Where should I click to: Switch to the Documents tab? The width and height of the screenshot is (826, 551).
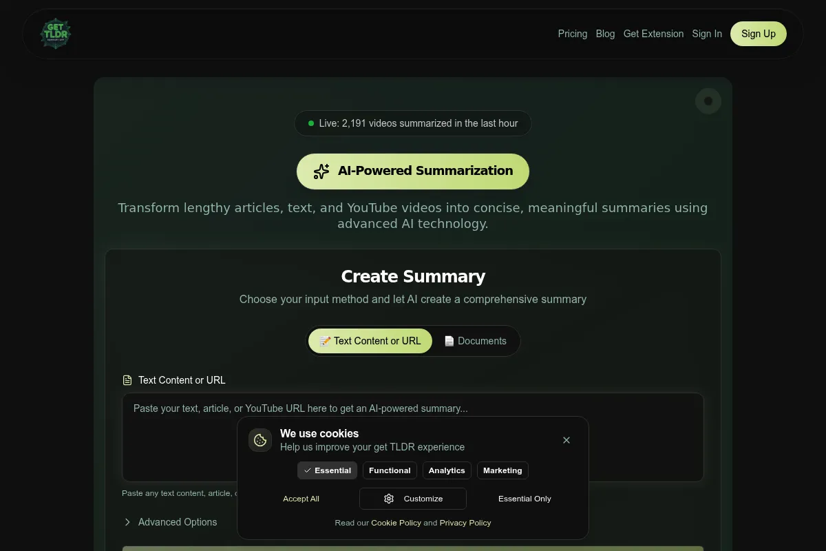[x=476, y=341]
